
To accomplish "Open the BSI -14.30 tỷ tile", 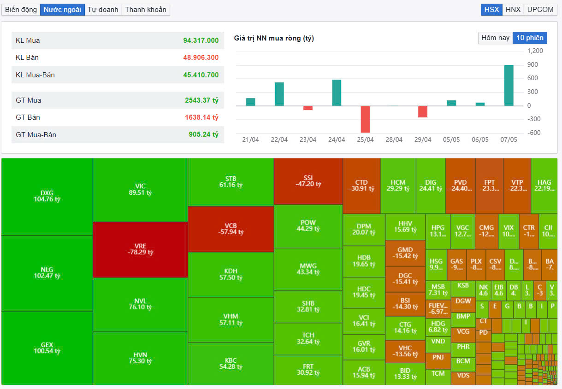I will point(405,304).
